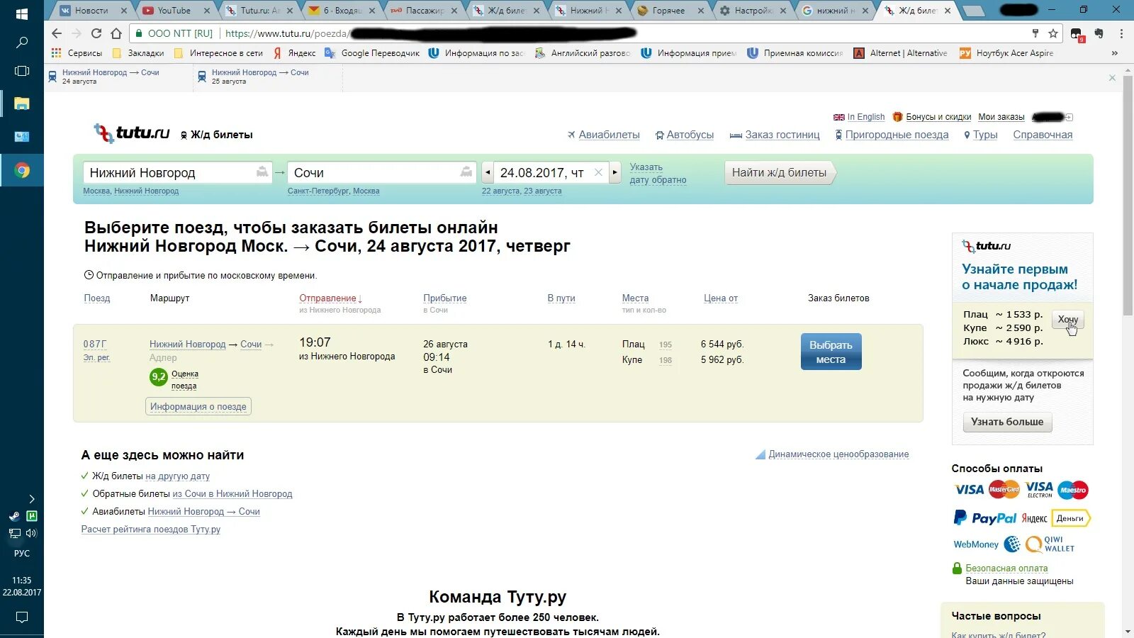
Task: Go to next day arrow
Action: (614, 172)
